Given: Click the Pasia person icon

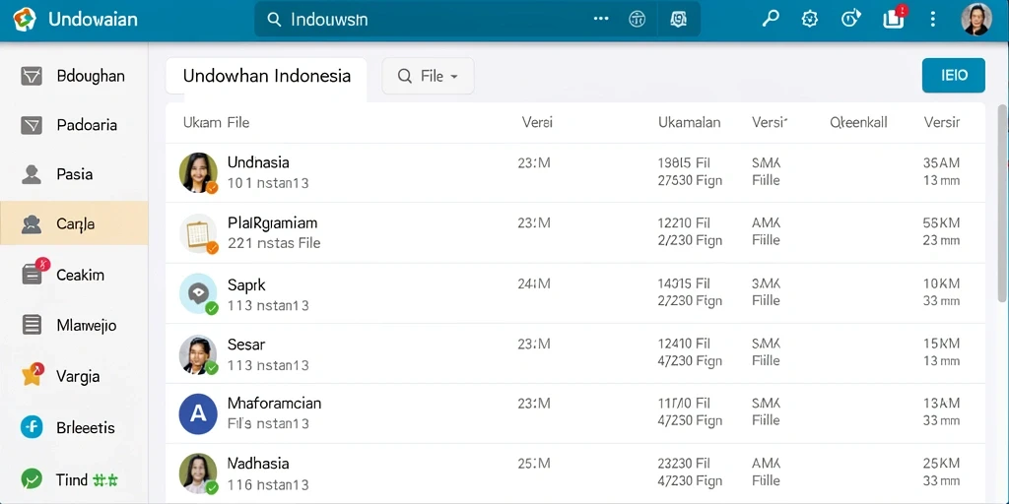Looking at the screenshot, I should (x=32, y=174).
